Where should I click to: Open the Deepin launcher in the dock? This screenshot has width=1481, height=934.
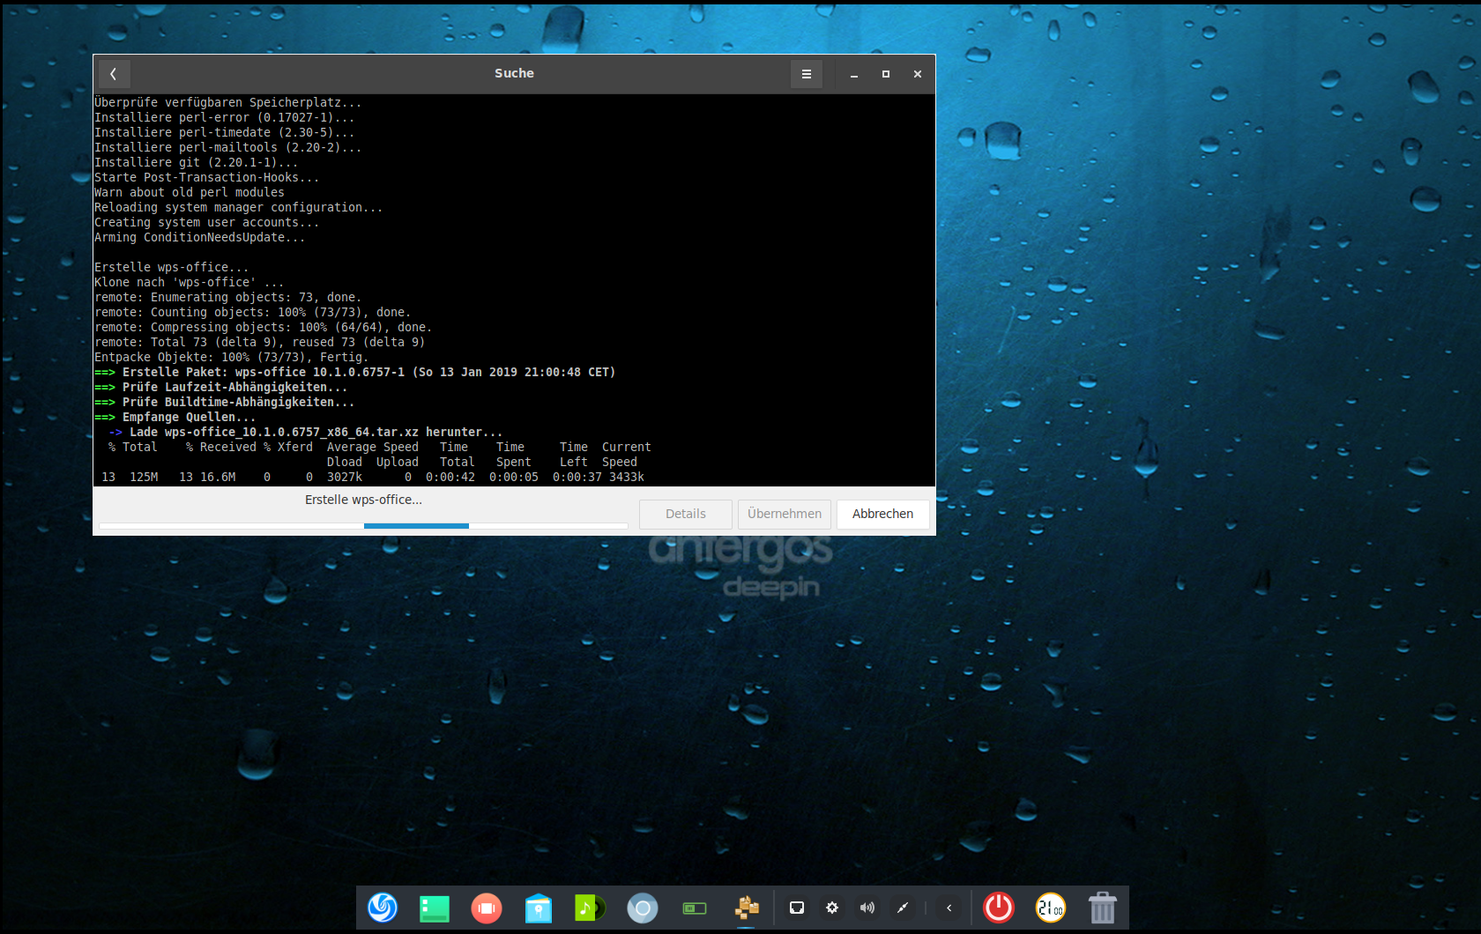pos(383,908)
